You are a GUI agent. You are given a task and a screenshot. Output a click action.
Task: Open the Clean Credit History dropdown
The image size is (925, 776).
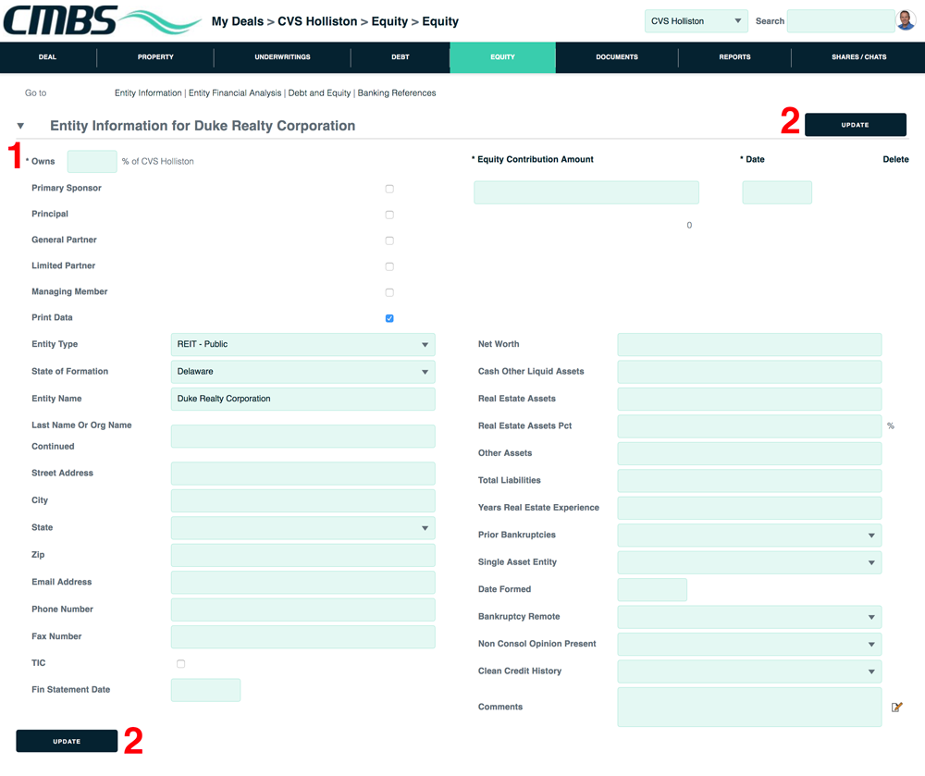749,671
